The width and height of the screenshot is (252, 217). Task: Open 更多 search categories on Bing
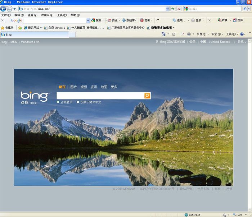(114, 87)
